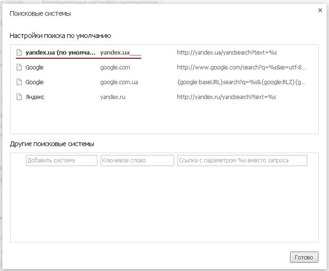
Task: Click the Готово button
Action: (304, 257)
